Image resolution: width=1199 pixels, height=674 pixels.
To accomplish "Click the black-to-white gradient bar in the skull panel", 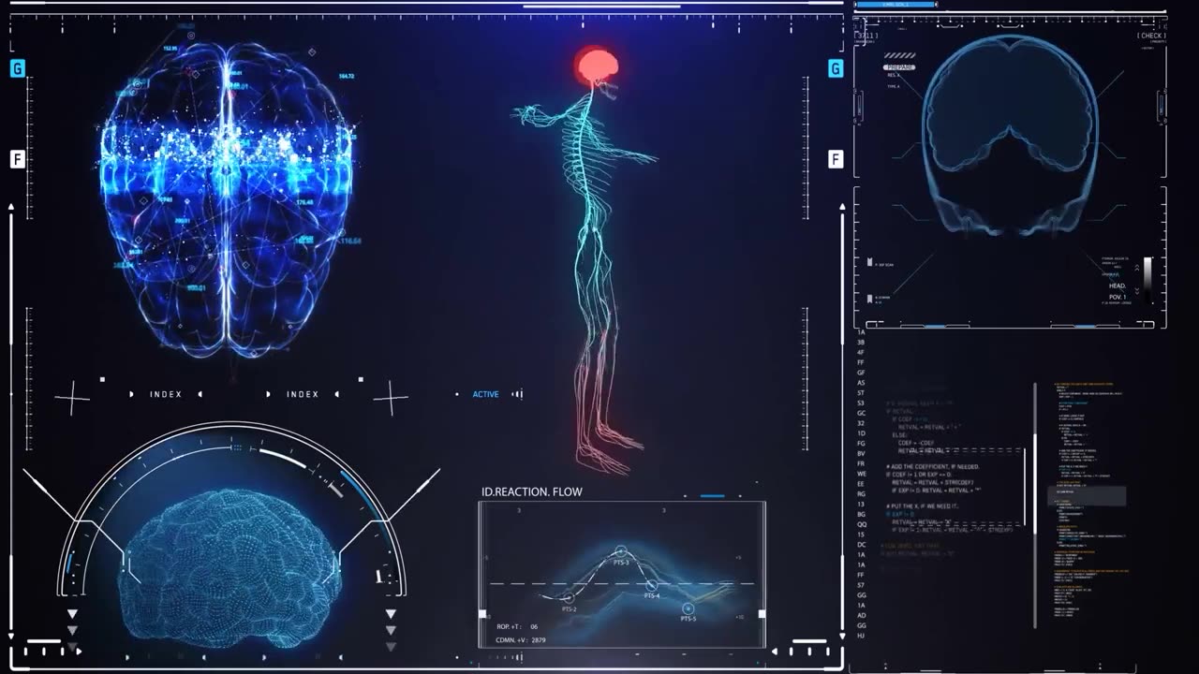I will coord(1147,280).
